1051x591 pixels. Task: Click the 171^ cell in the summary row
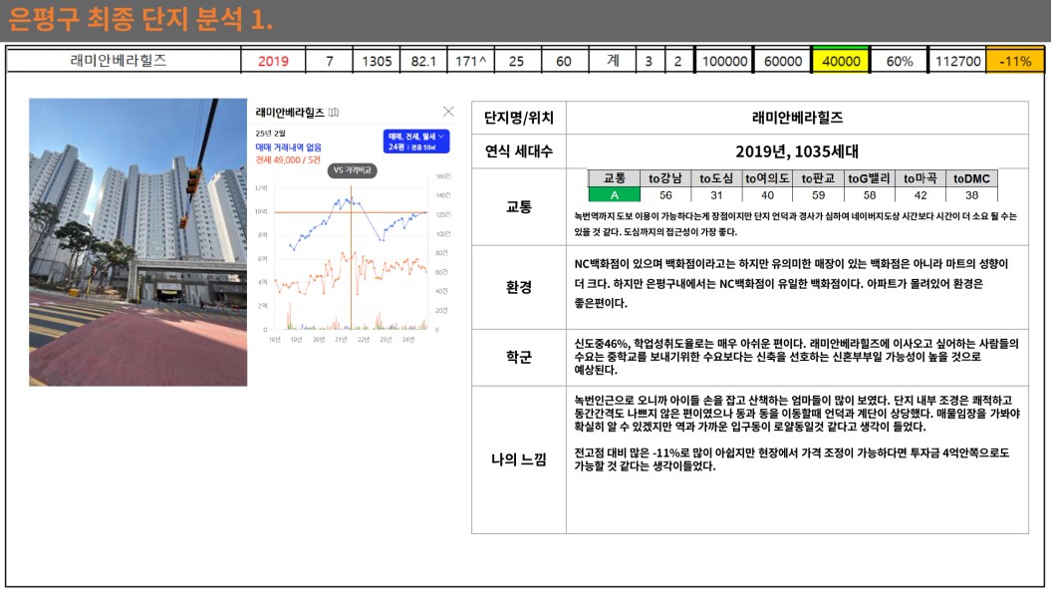tap(470, 61)
